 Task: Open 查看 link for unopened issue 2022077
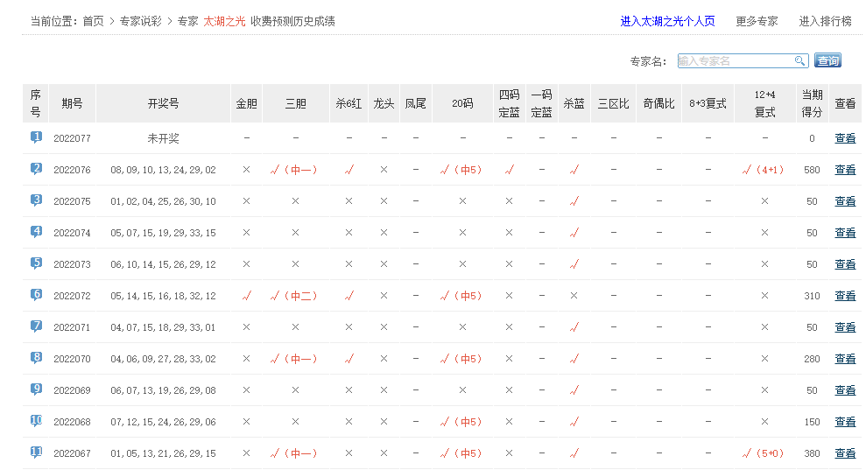pyautogui.click(x=845, y=138)
